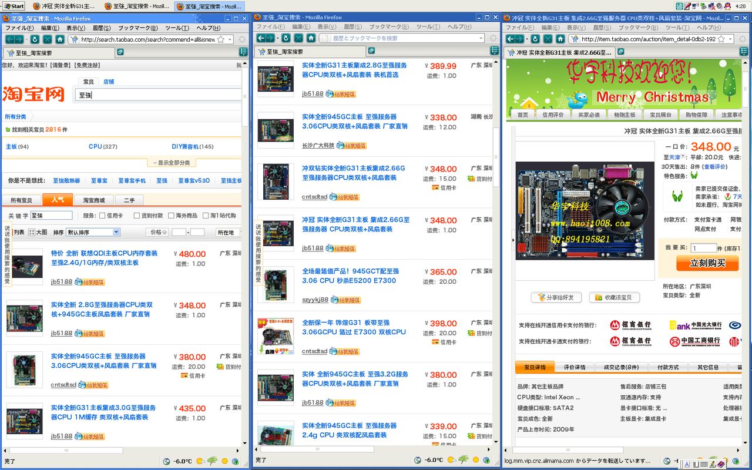Go back in the middle Firefox window
This screenshot has width=752, height=470.
click(262, 38)
